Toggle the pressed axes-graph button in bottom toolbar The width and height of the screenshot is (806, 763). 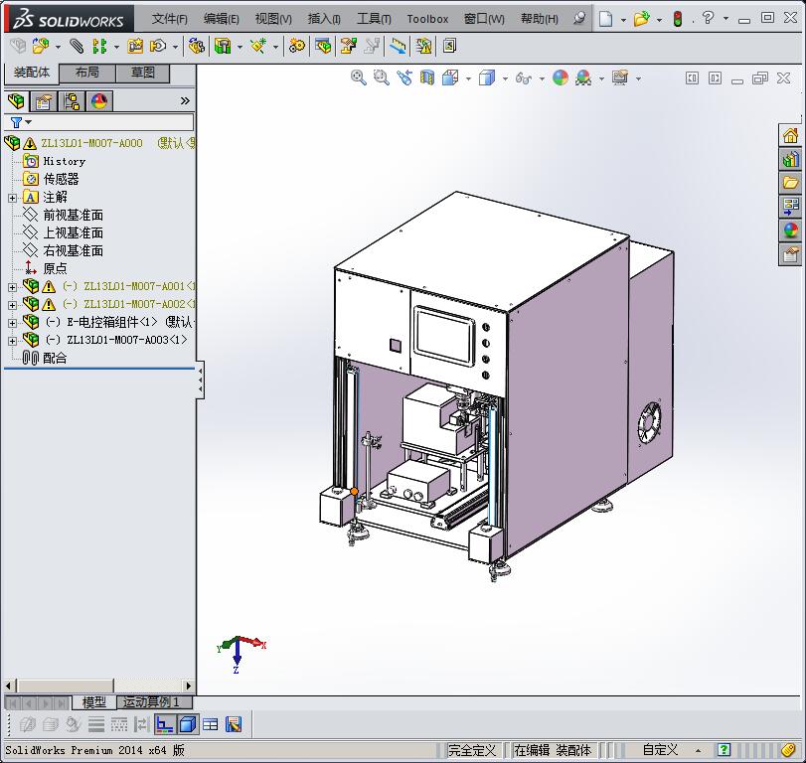[165, 724]
